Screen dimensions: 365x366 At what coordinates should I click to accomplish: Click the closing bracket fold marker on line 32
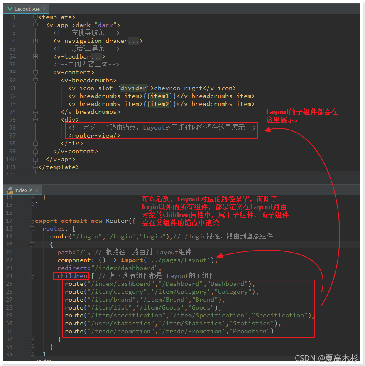pyautogui.click(x=32, y=339)
